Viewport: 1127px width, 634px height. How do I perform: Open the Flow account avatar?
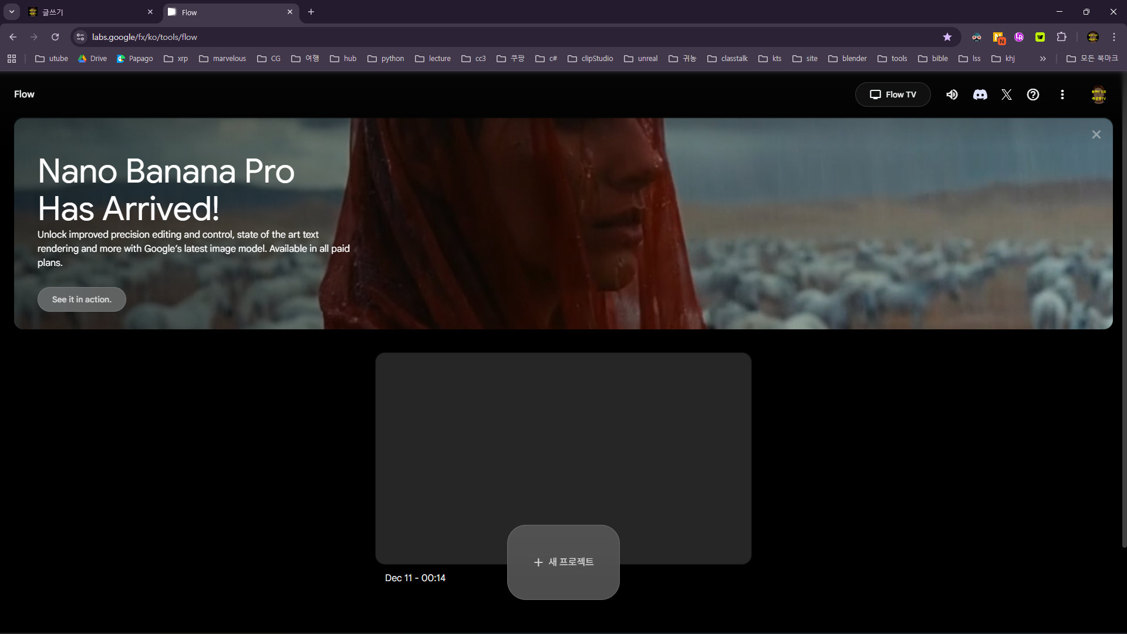[x=1098, y=95]
